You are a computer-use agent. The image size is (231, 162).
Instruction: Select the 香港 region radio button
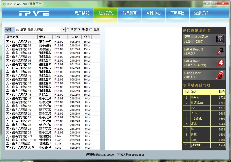click(x=80, y=30)
